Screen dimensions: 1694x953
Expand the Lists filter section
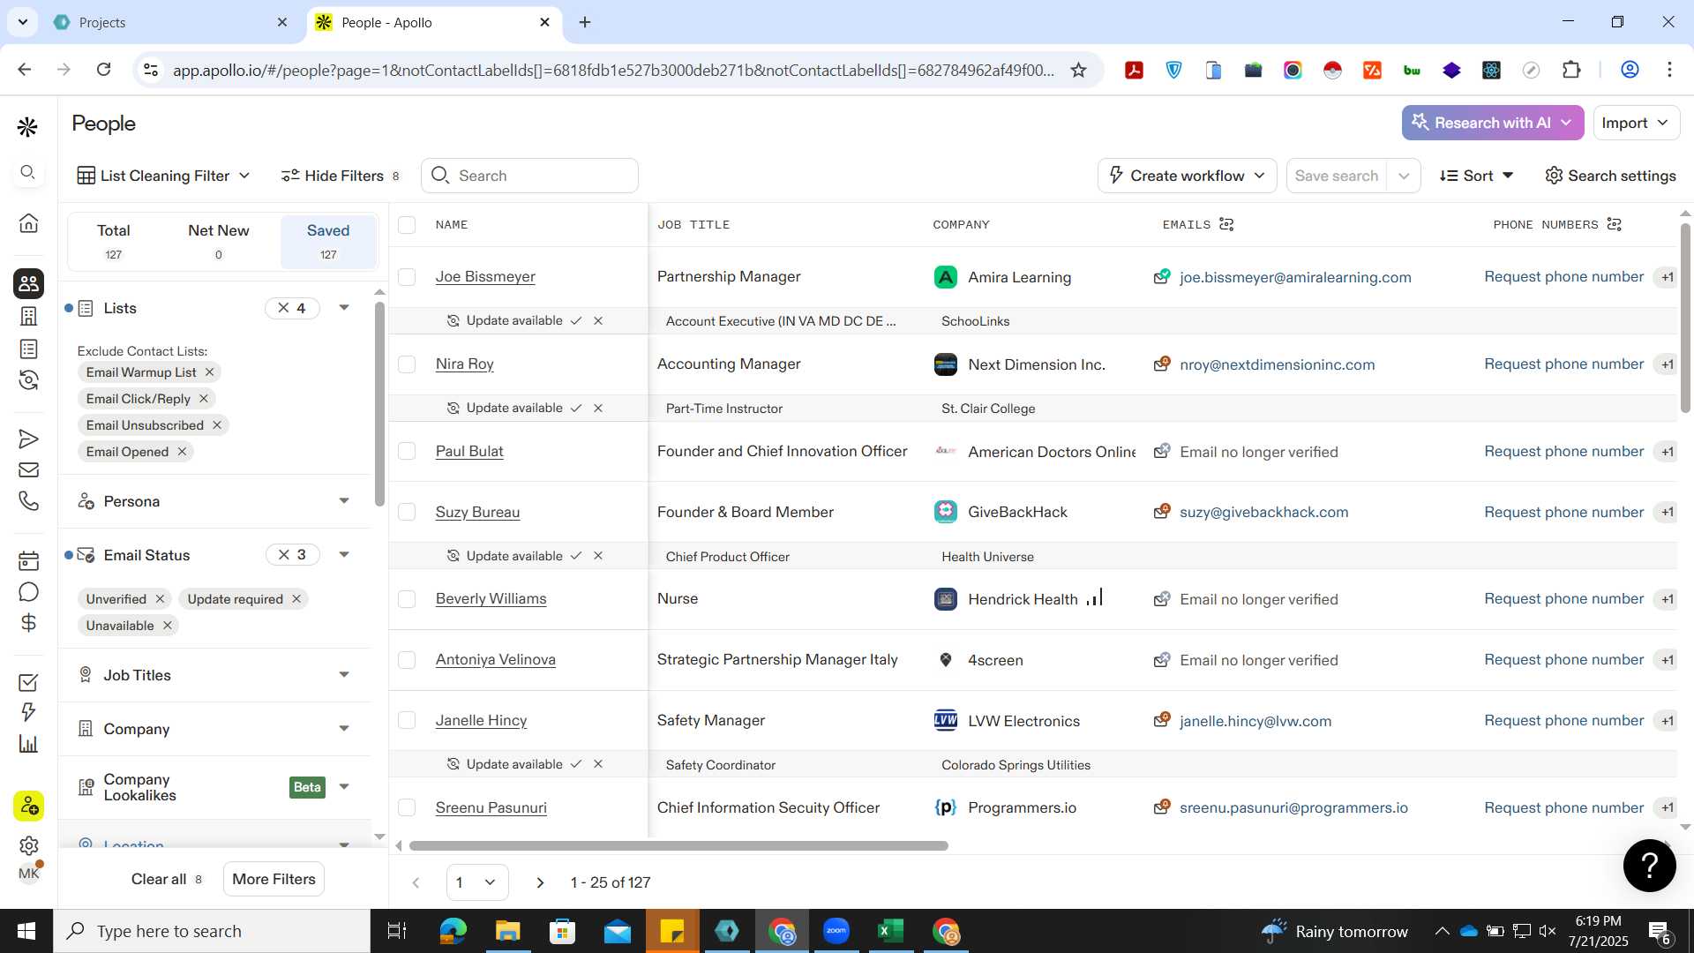click(344, 308)
